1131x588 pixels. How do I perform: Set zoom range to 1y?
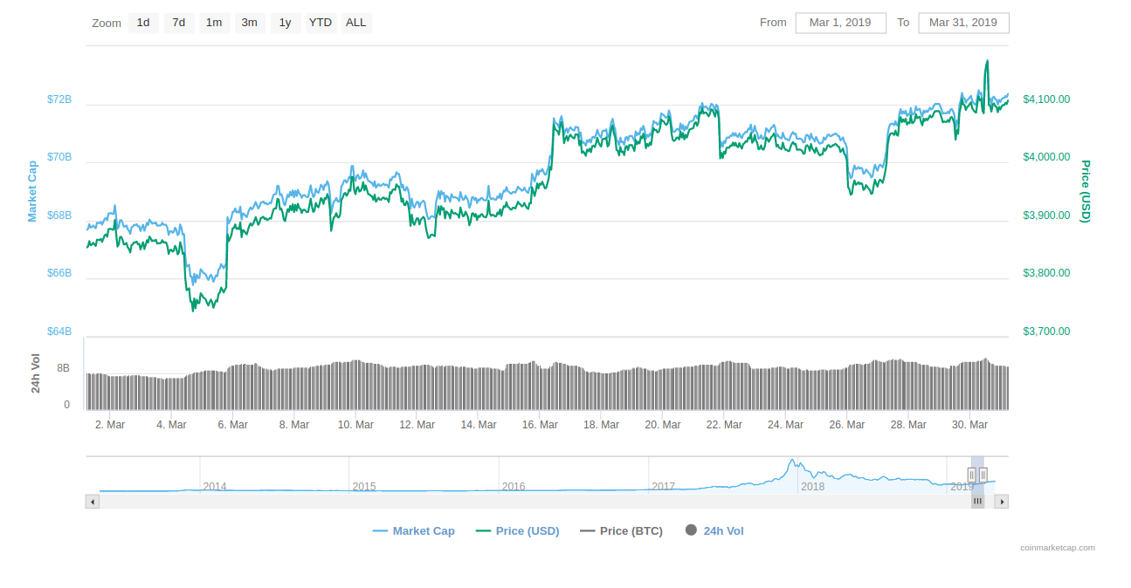(286, 23)
